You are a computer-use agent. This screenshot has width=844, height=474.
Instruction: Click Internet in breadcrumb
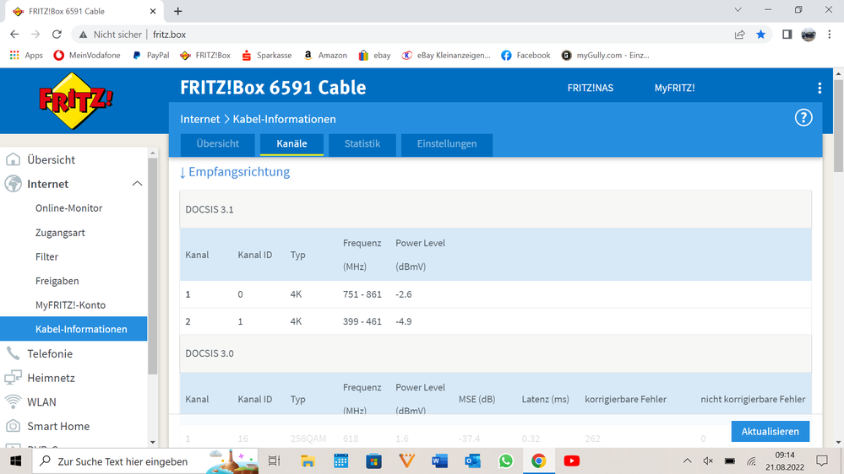tap(199, 119)
